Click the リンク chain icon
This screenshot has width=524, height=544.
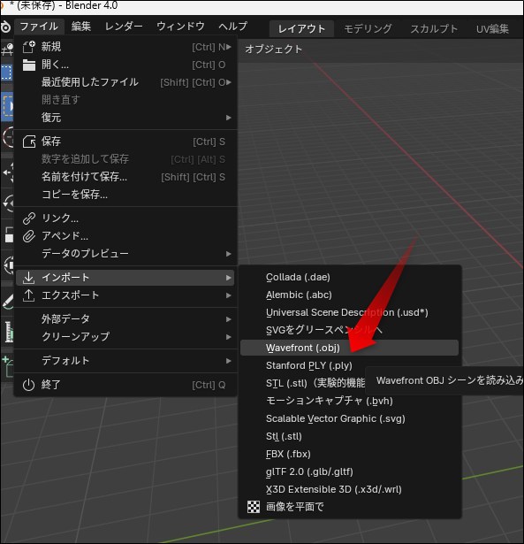click(x=29, y=218)
